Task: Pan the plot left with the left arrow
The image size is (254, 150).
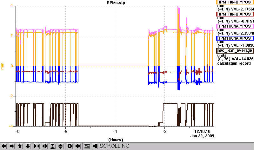Action: (x=4, y=146)
